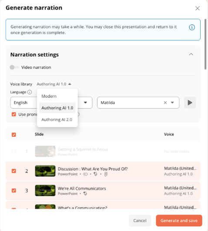Toggle the Video narration switch

pos(14,67)
